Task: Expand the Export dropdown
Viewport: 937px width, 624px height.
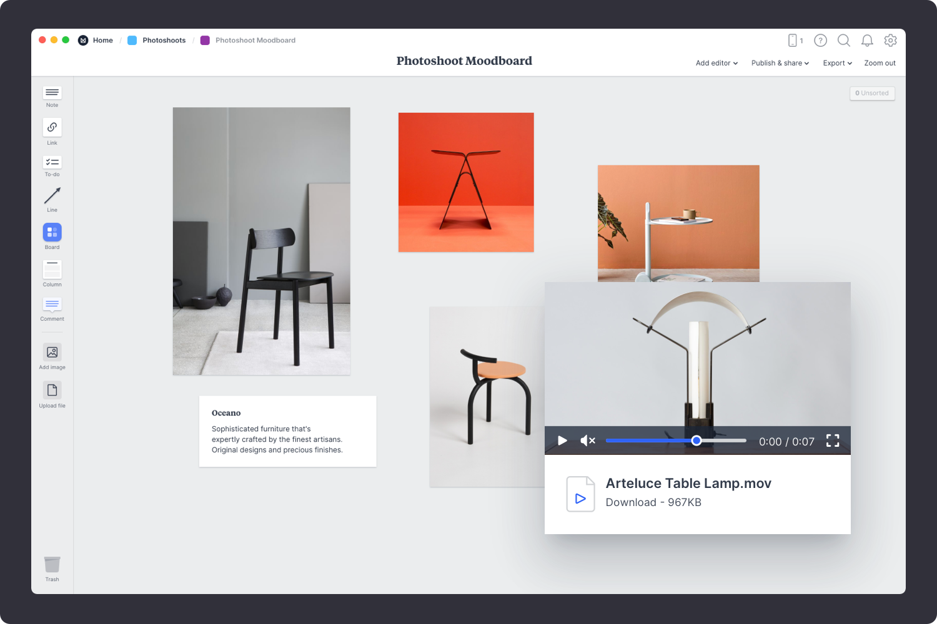Action: coord(837,63)
